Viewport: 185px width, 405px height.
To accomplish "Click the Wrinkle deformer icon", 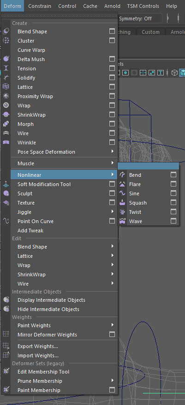I will click(6, 143).
